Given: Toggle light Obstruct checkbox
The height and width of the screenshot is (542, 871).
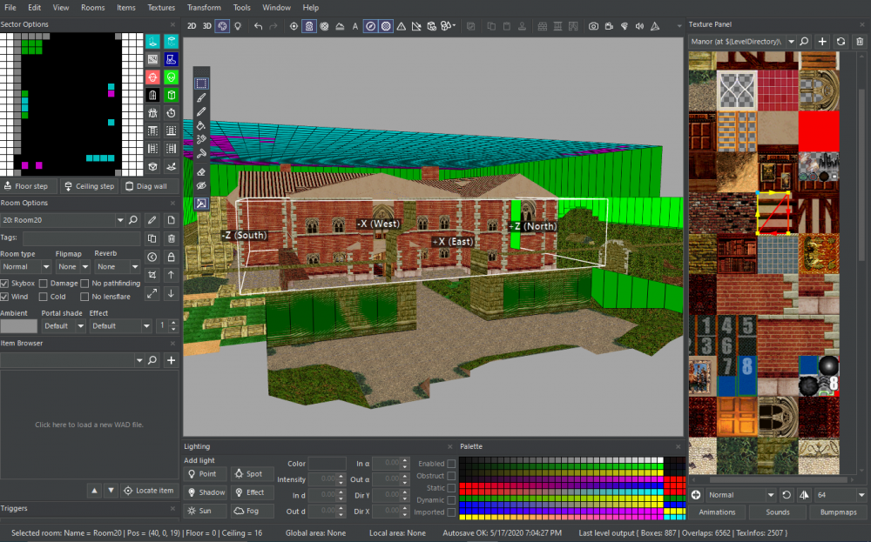Looking at the screenshot, I should (451, 475).
